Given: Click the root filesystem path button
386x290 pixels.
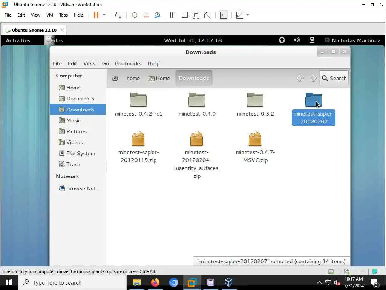Looking at the screenshot, I should pos(115,78).
